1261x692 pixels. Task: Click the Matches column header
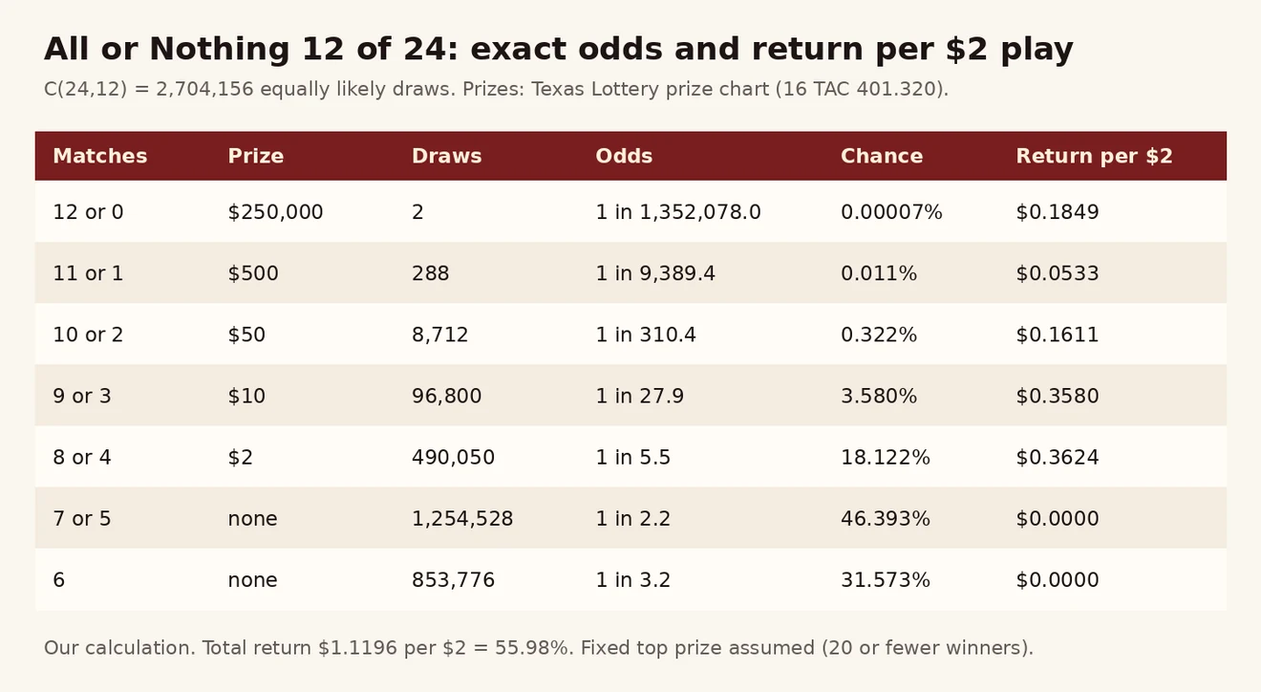click(100, 156)
